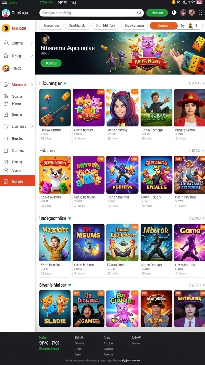Expand the Dabig sidebar chevron

pos(32,56)
